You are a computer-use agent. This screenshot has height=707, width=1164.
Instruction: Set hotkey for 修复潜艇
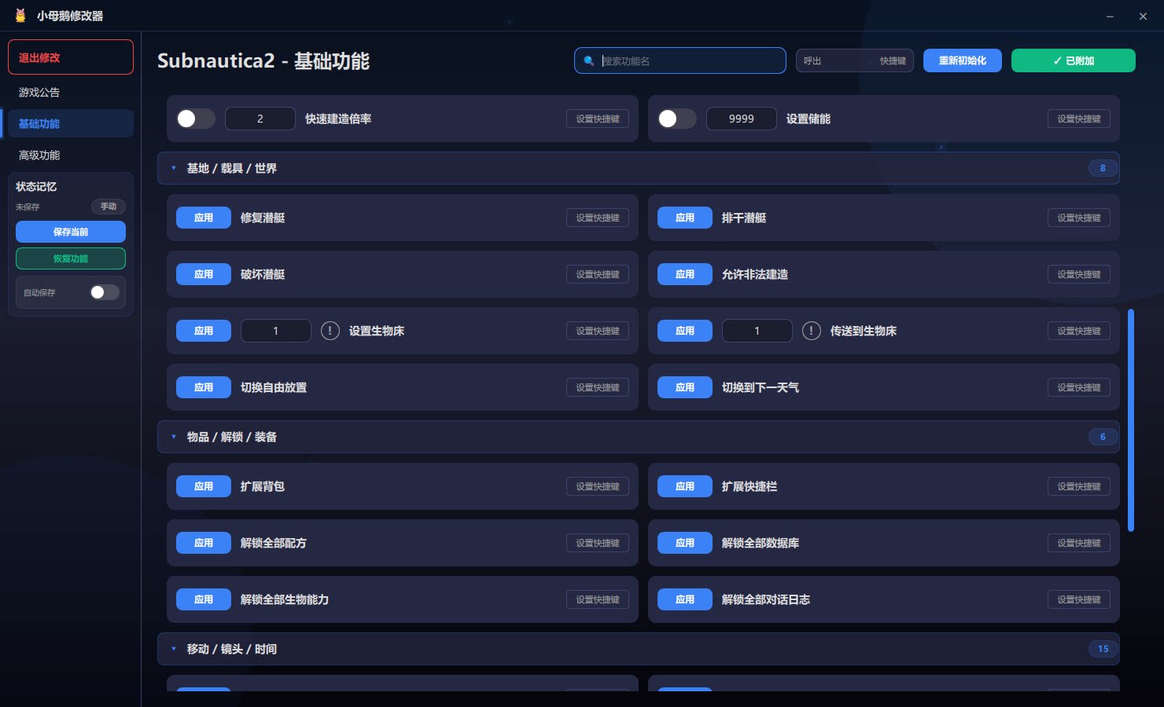click(x=598, y=218)
